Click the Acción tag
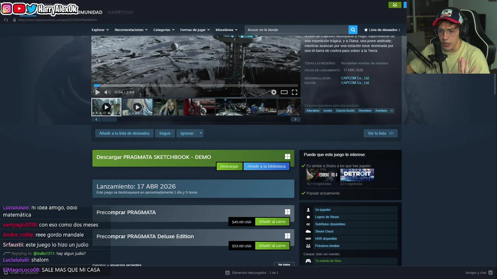 328,111
